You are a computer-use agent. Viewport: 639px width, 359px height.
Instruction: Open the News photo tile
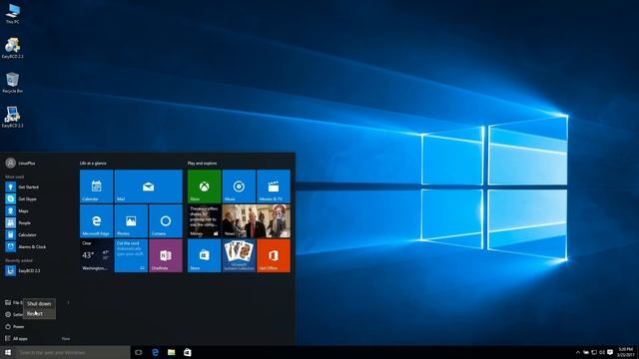point(257,220)
